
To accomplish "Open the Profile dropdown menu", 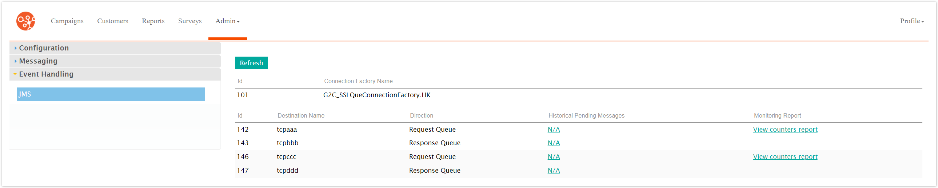I will [911, 21].
